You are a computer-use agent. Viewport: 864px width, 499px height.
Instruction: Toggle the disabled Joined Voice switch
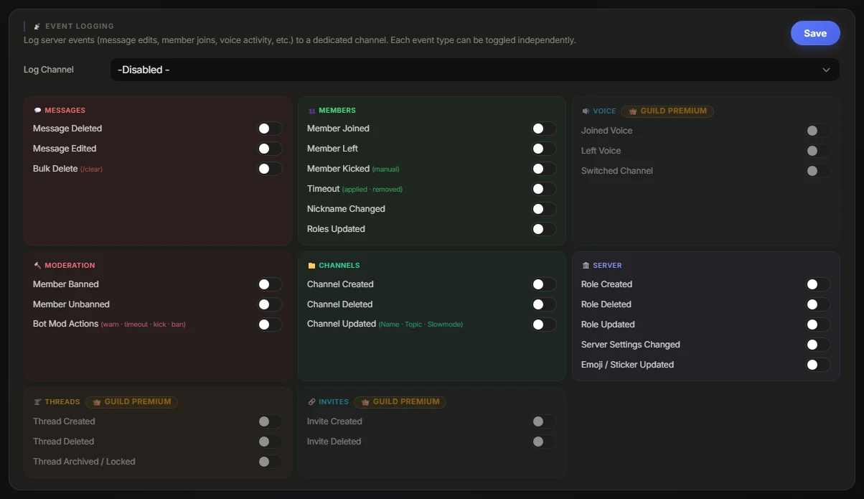pos(818,131)
